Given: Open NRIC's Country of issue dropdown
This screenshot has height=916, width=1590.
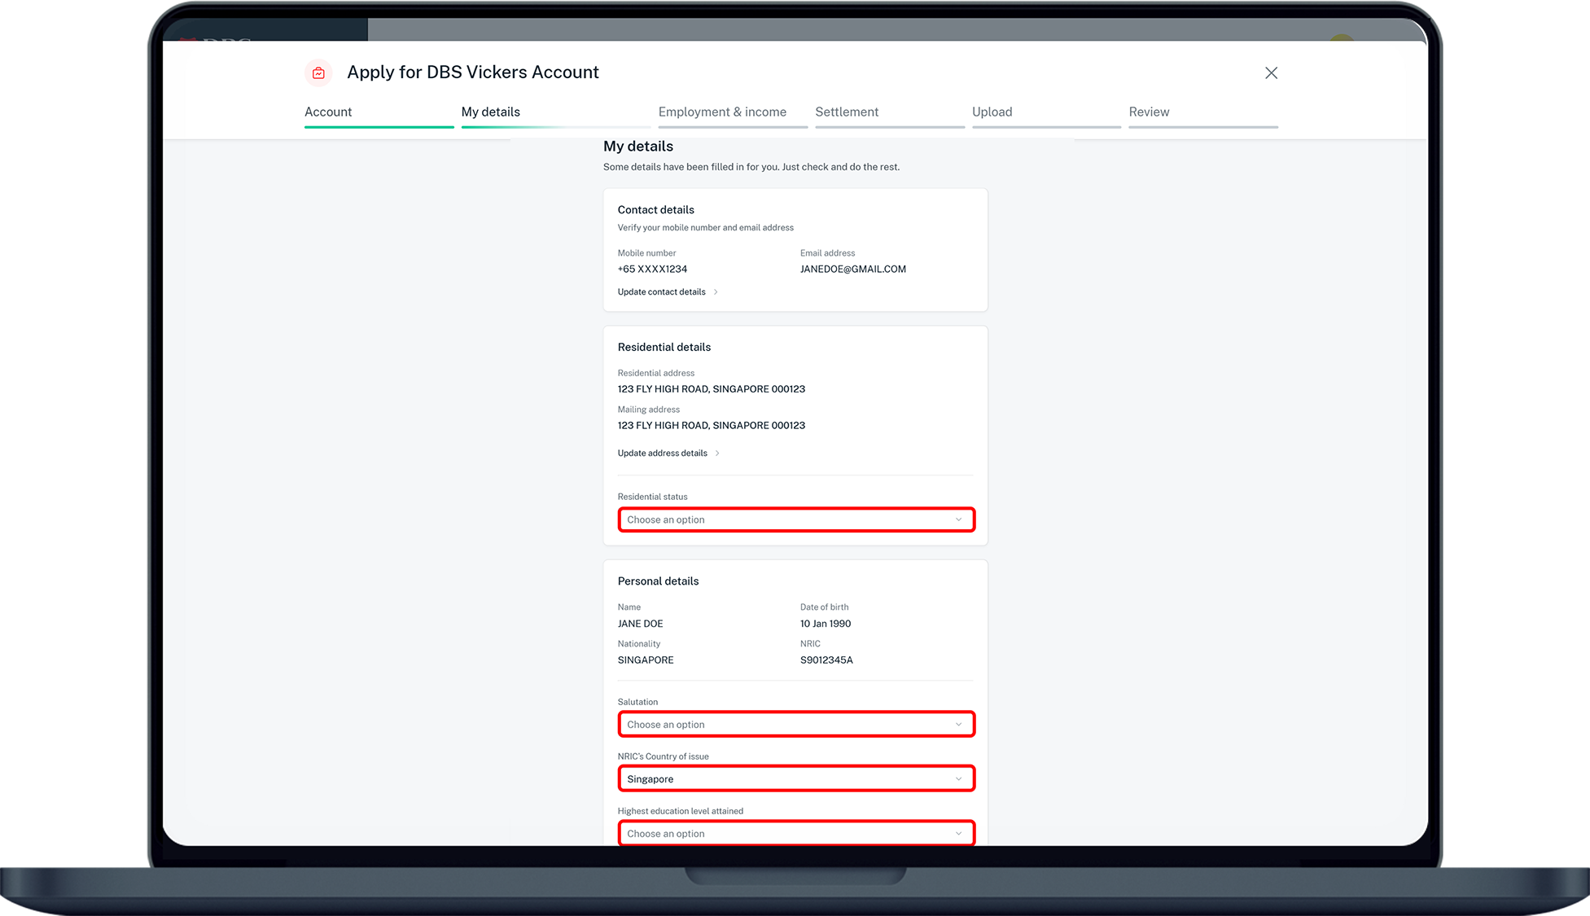Looking at the screenshot, I should click(x=796, y=779).
